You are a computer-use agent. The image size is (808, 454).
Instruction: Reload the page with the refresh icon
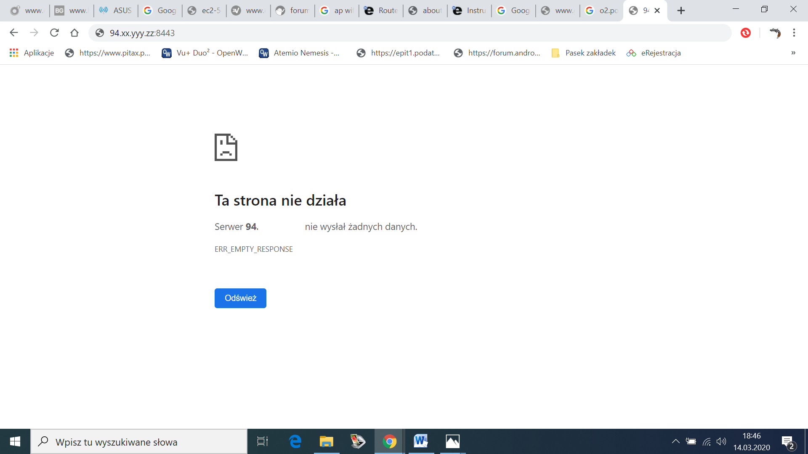[54, 33]
